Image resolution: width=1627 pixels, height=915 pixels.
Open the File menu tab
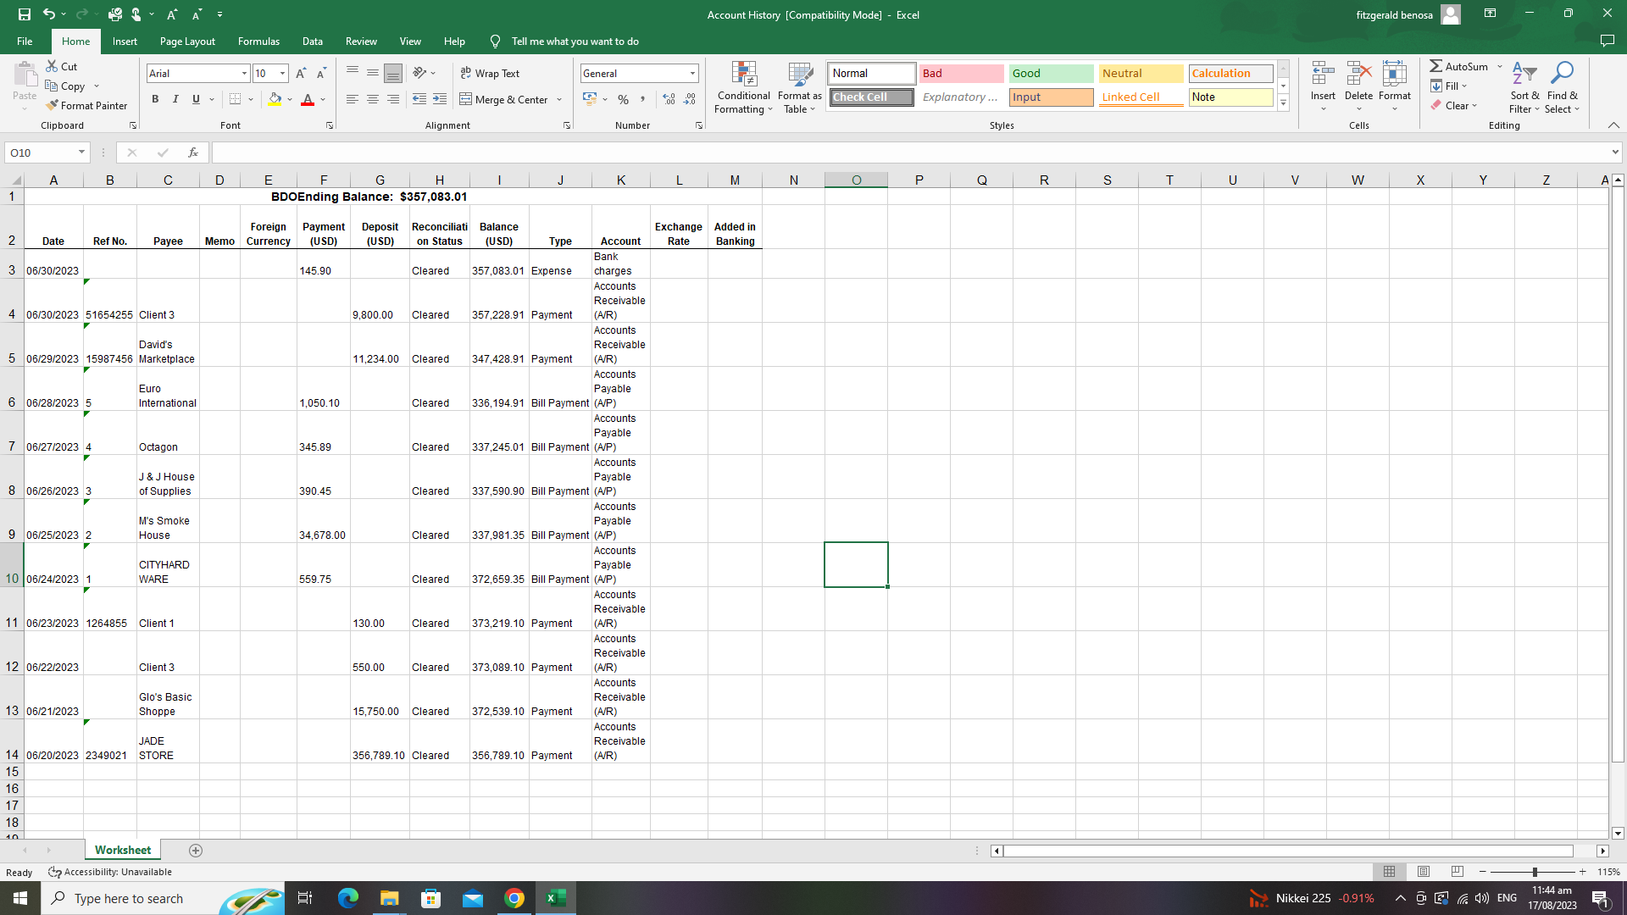(x=25, y=42)
